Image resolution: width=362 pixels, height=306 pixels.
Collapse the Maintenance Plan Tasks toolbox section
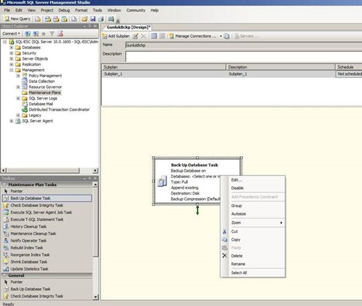click(5, 184)
